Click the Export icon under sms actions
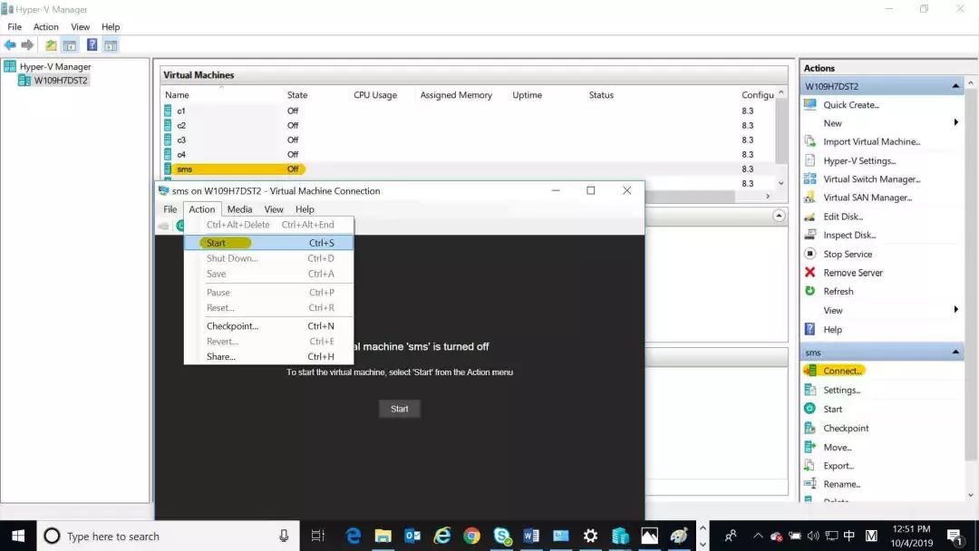This screenshot has height=551, width=979. 809,466
